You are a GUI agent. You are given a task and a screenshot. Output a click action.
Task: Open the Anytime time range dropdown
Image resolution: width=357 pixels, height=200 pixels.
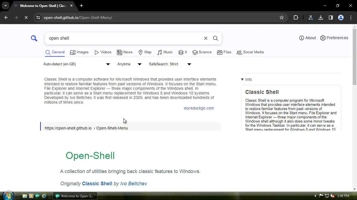[129, 64]
